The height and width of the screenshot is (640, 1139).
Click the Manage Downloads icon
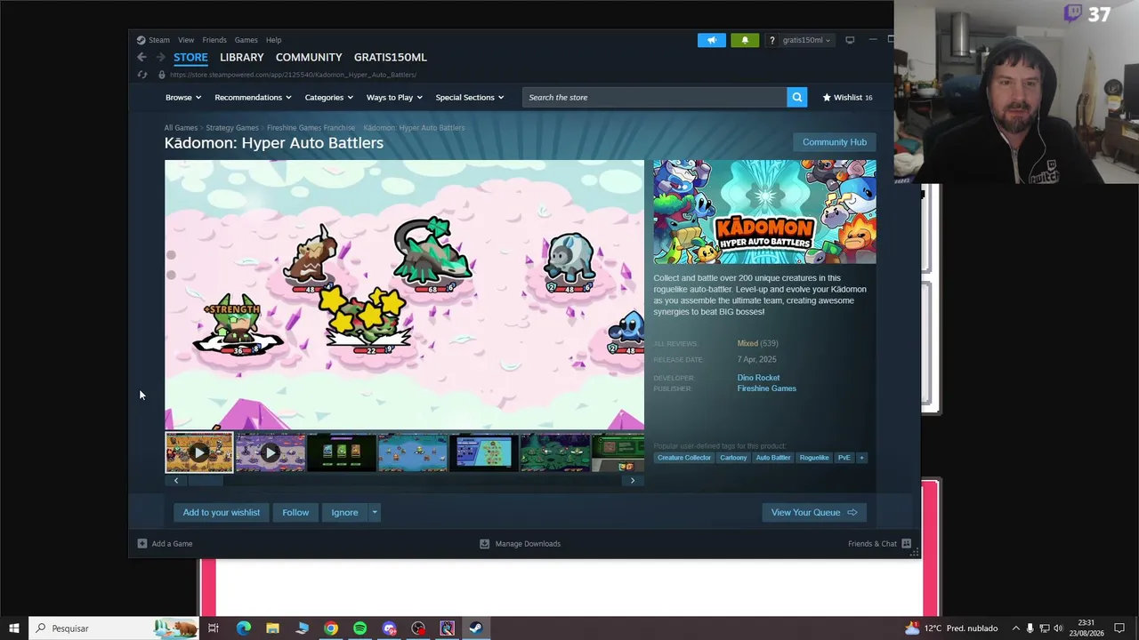point(484,543)
